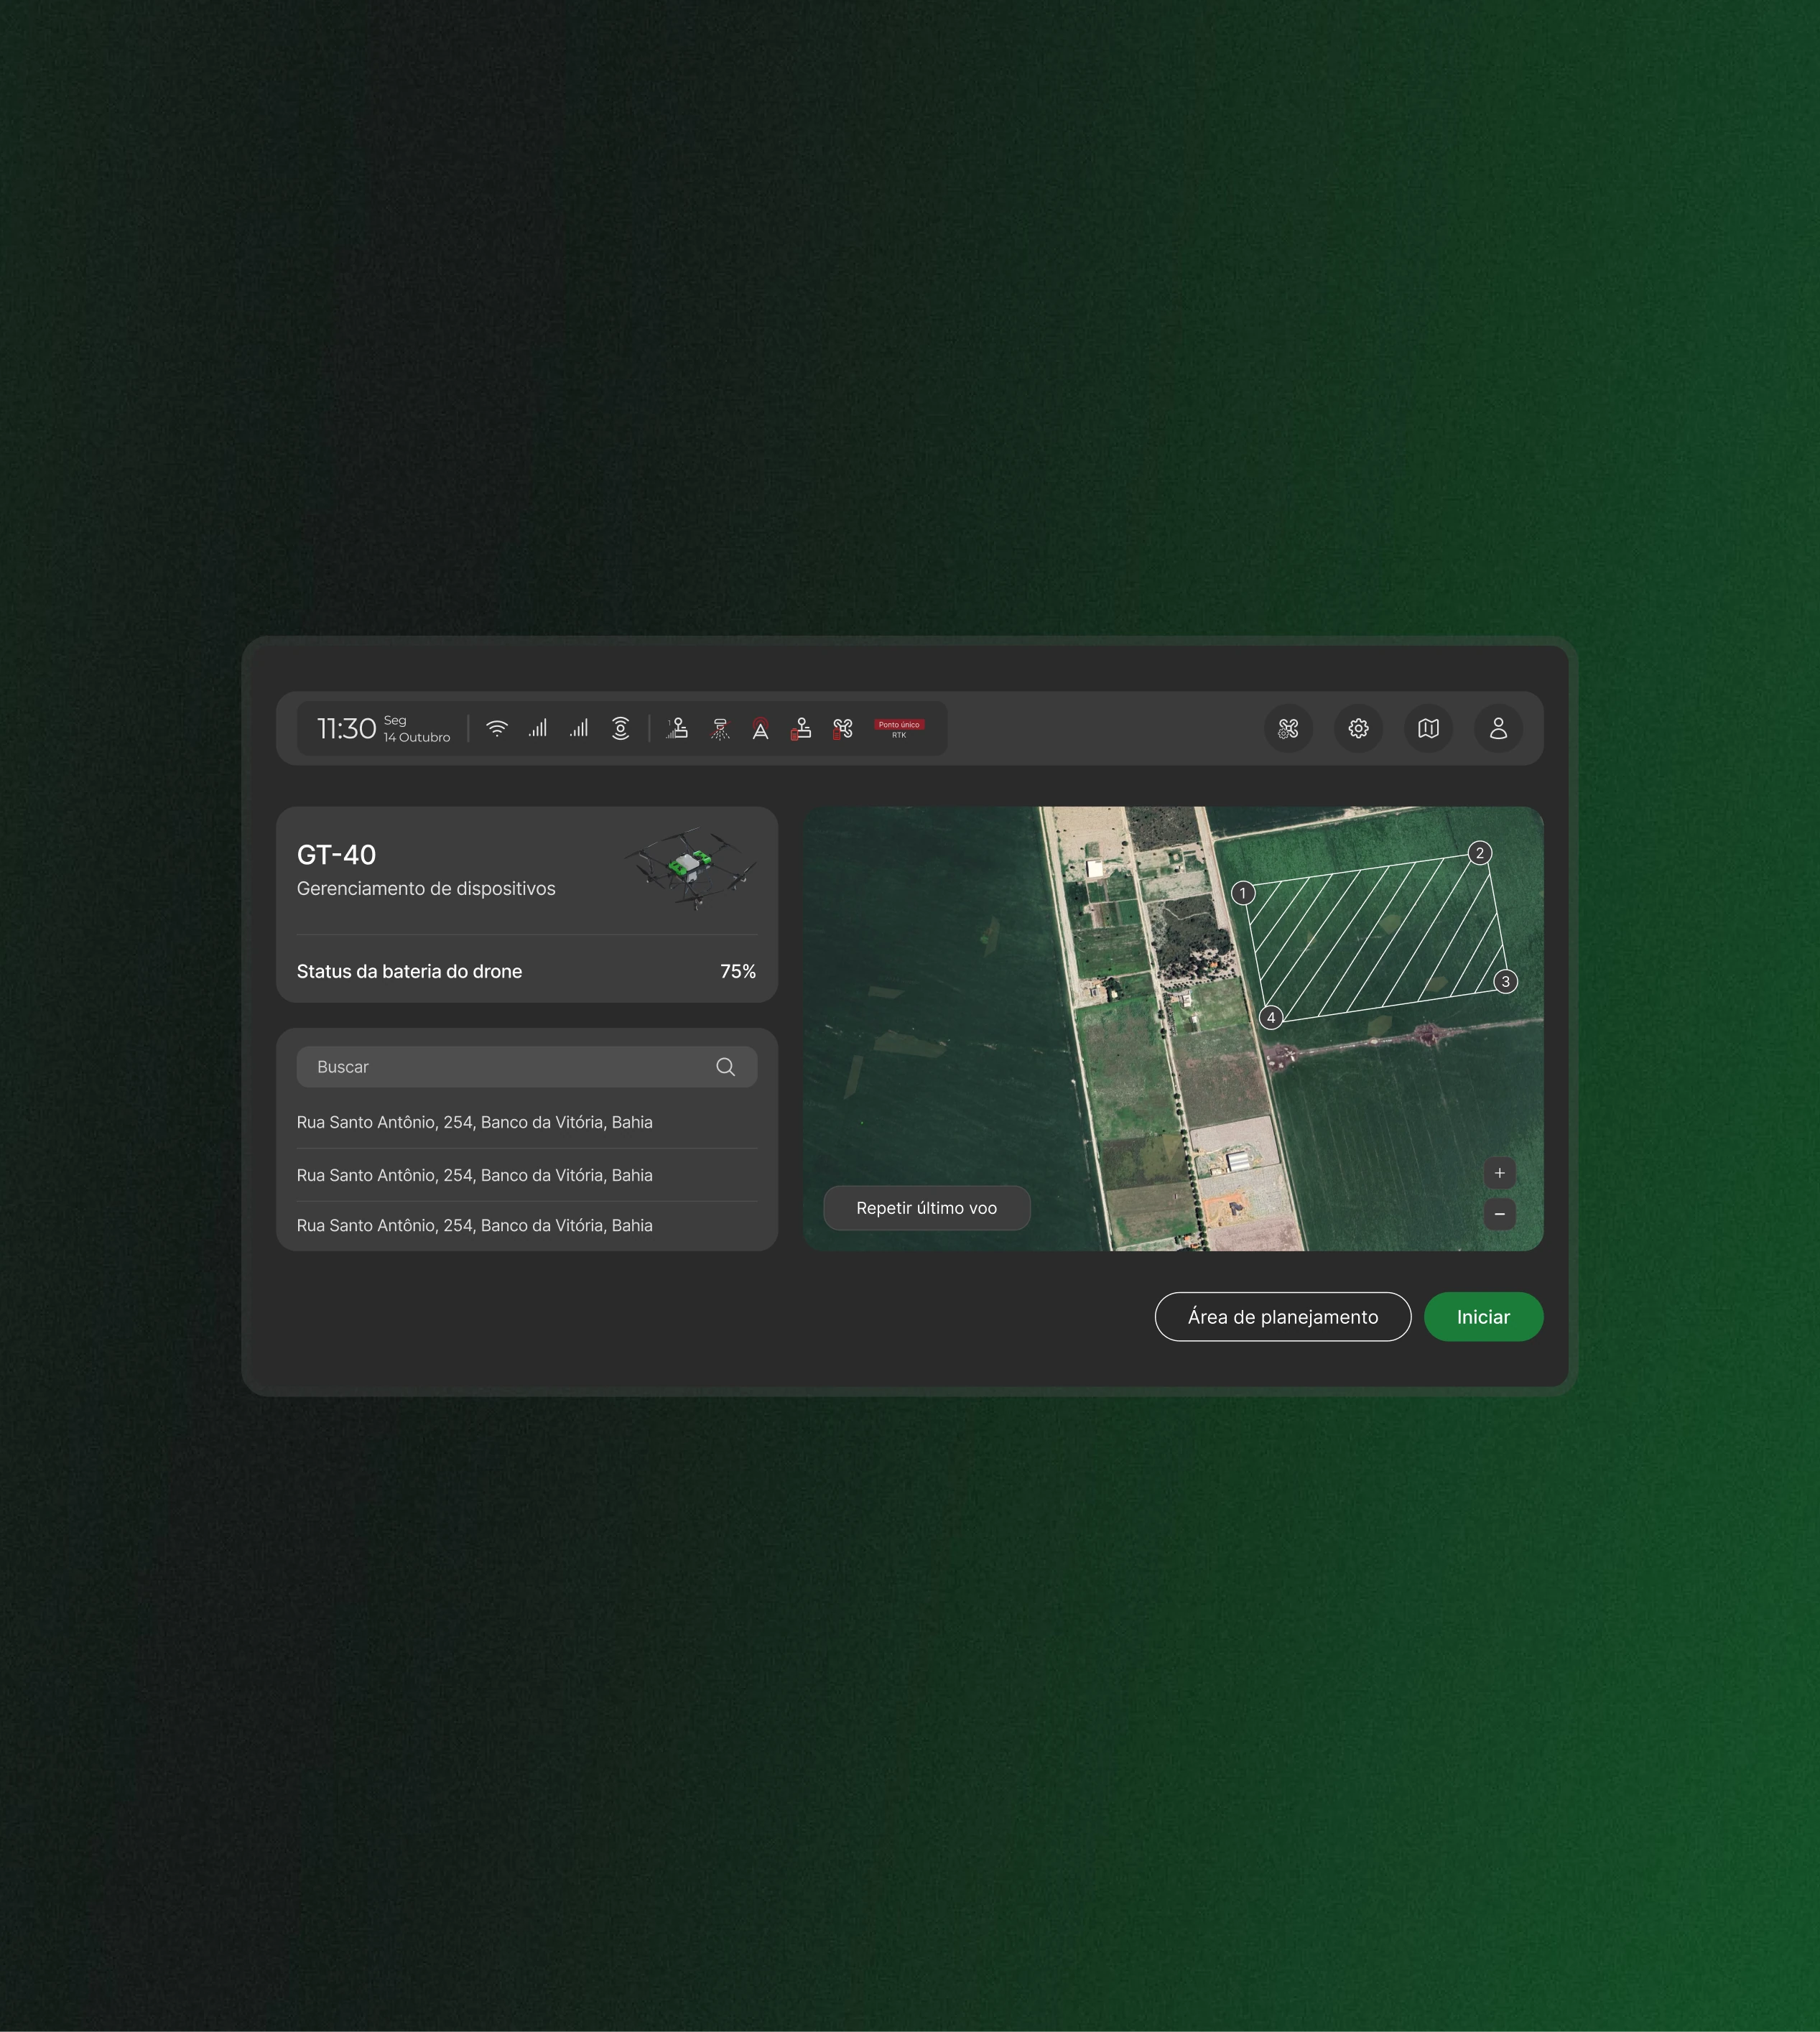Open the map view round button
Screen dimensions: 1820x2032
[1428, 728]
